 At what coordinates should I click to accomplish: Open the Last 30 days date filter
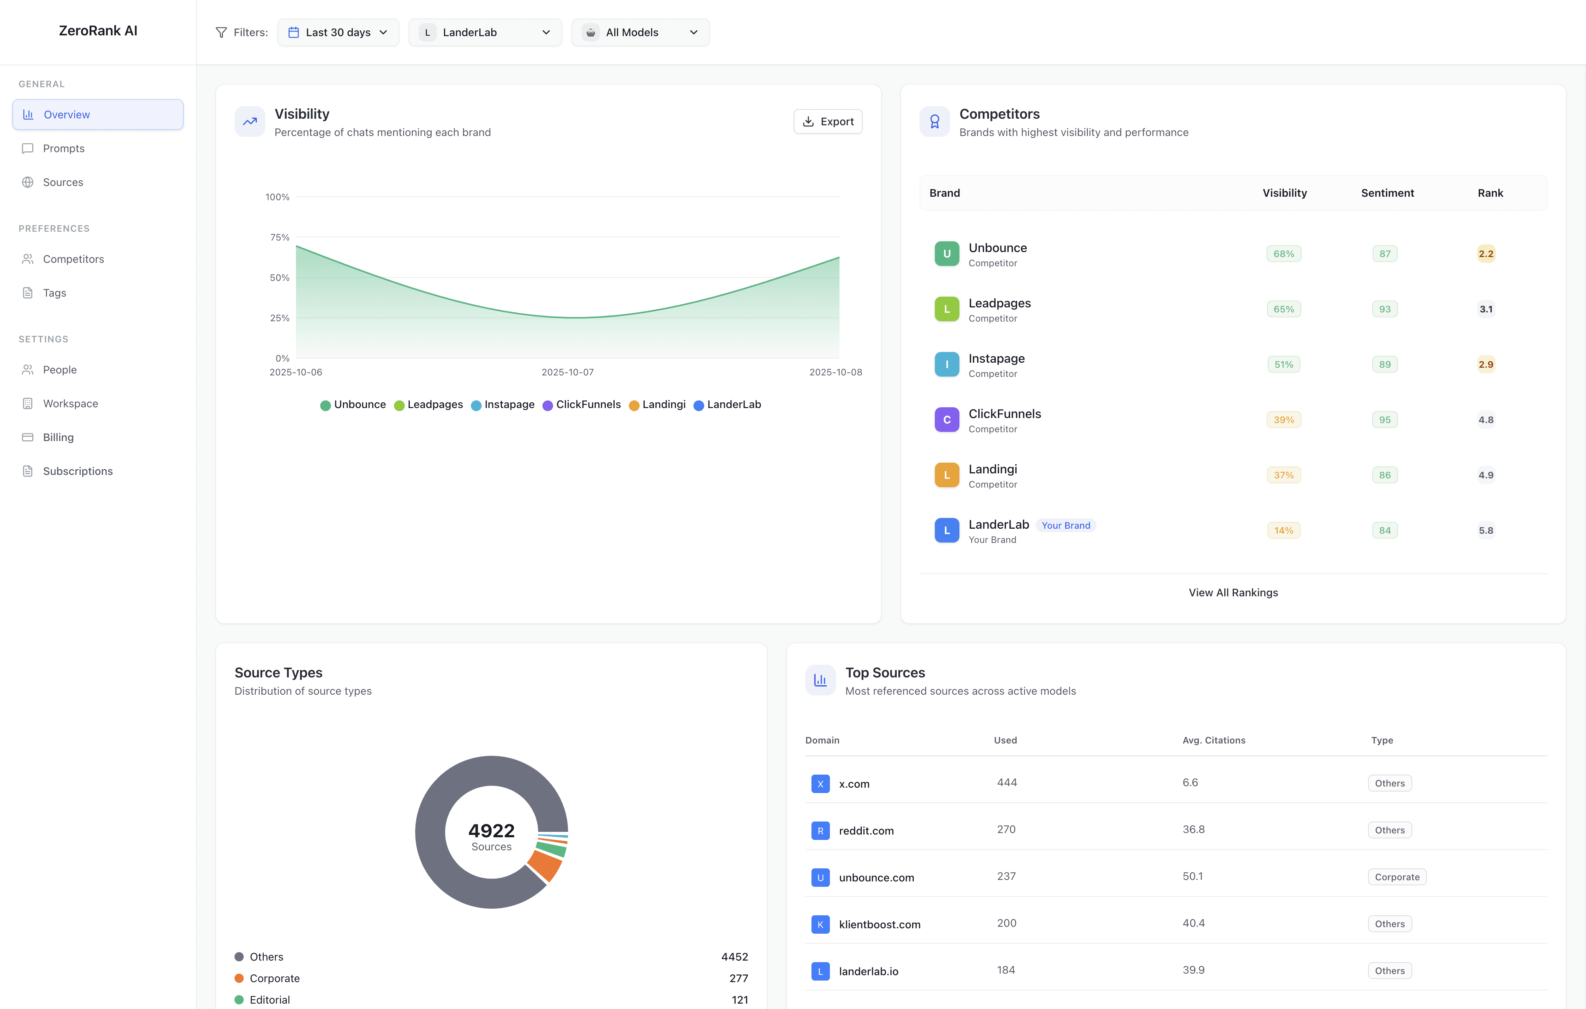[x=338, y=32]
